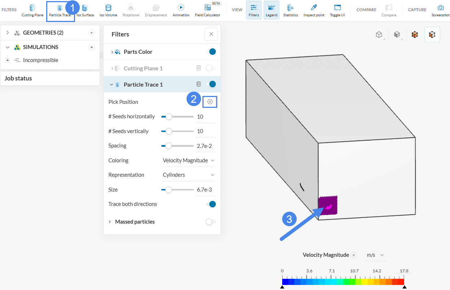Viewport: 450px width, 290px height.
Task: Toggle the Legend view button
Action: point(271,10)
